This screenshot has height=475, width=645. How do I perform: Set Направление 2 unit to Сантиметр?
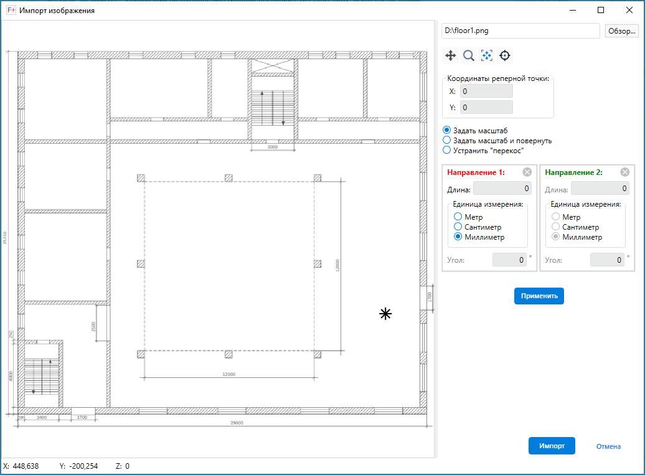tap(575, 227)
